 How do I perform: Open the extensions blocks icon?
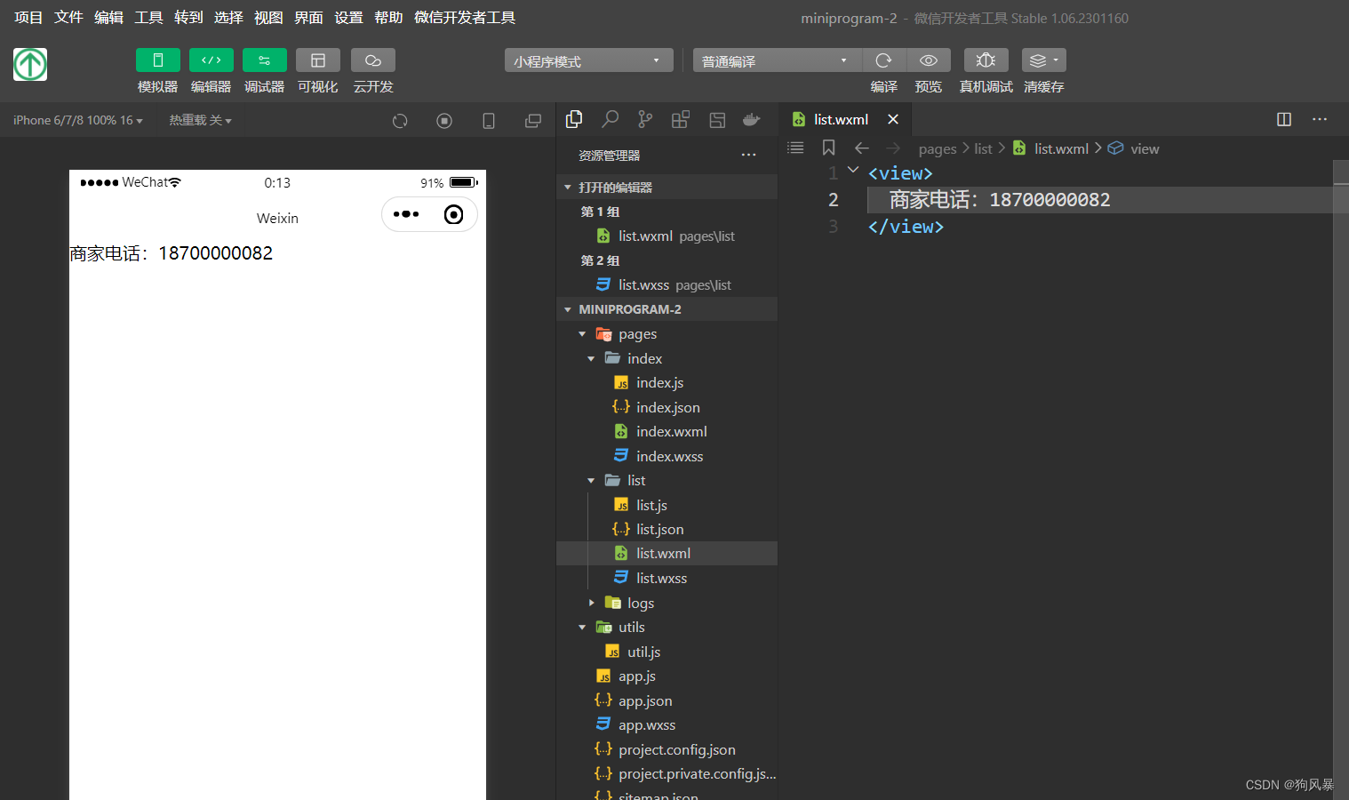(x=681, y=119)
